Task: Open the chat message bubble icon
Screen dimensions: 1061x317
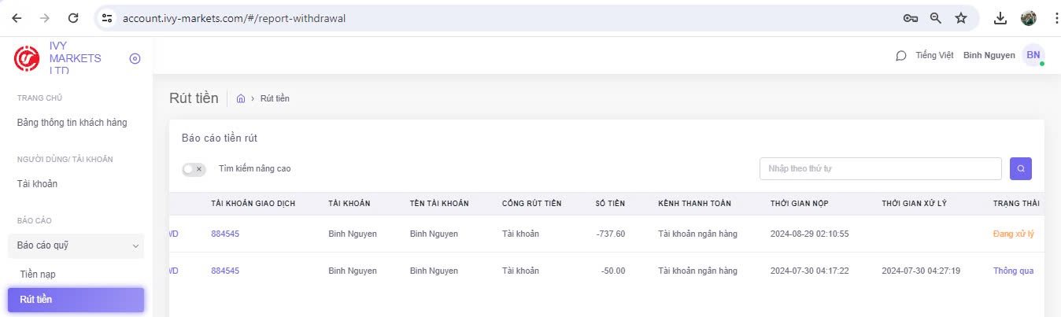Action: pos(901,56)
